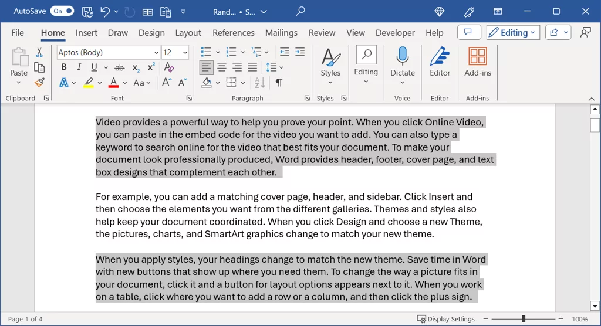601x326 pixels.
Task: Click the 100% zoom level
Action: [579, 319]
